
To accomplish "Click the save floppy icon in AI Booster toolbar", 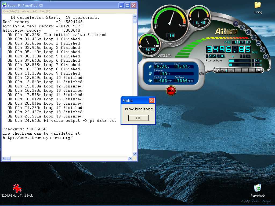I will (x=259, y=71).
